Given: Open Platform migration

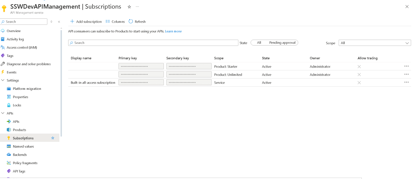Looking at the screenshot, I should click(x=27, y=89).
